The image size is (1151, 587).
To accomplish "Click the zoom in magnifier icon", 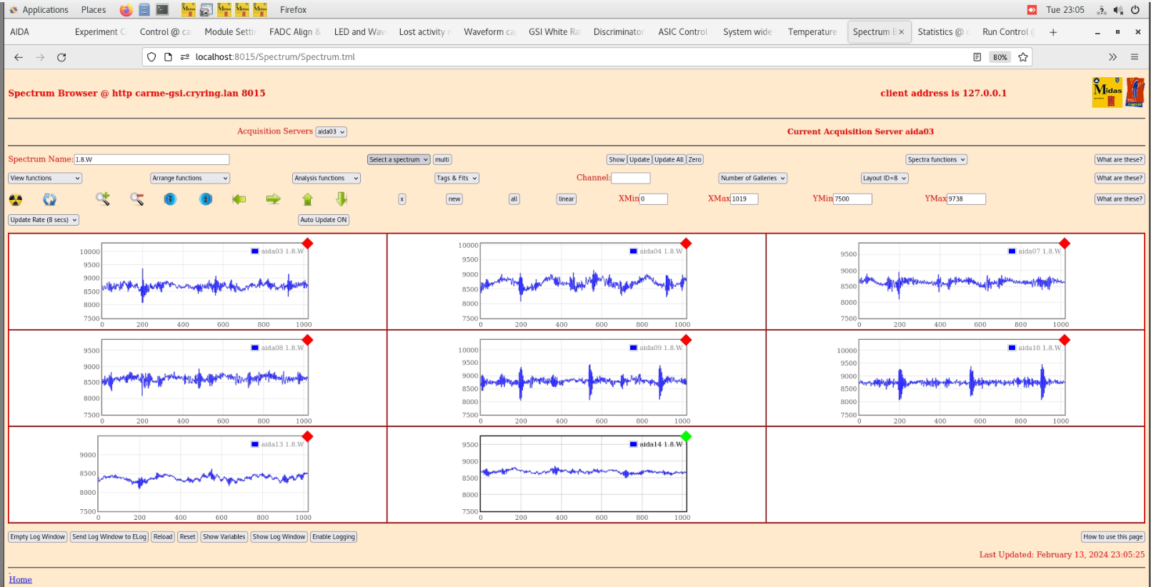I will pyautogui.click(x=103, y=199).
